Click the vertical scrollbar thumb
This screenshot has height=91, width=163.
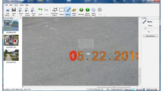[140, 76]
